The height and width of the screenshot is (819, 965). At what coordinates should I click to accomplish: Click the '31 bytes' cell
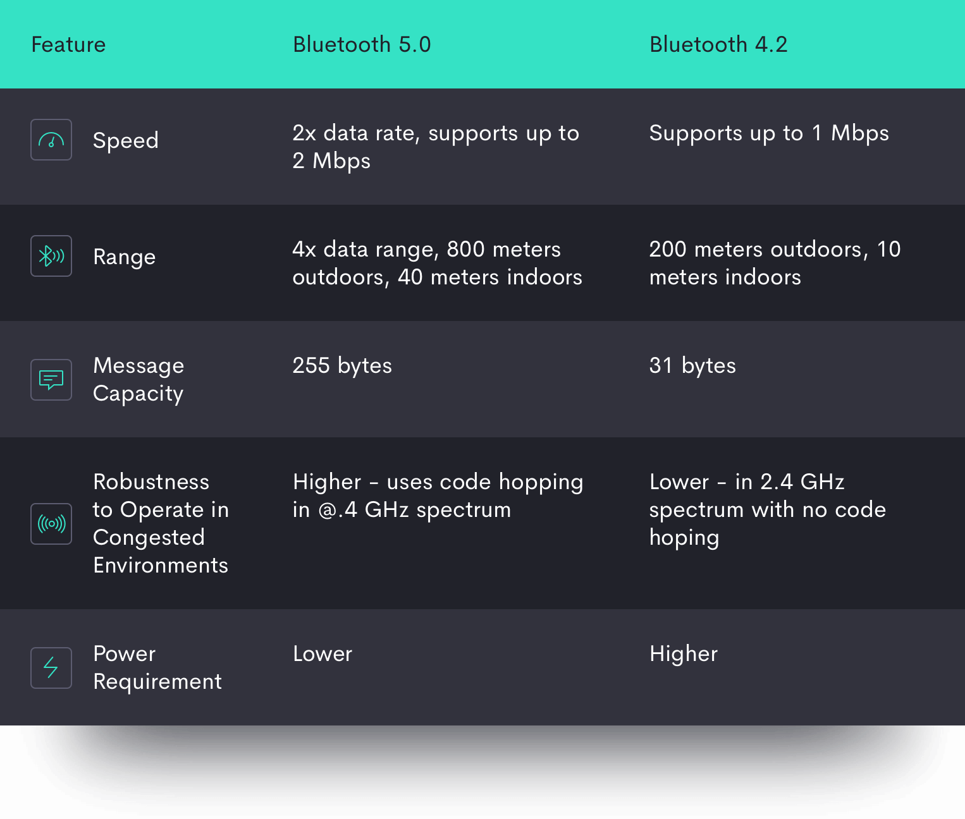click(692, 366)
